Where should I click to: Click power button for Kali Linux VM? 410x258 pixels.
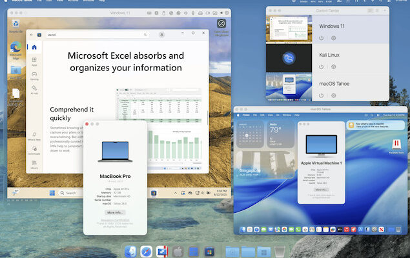[322, 67]
